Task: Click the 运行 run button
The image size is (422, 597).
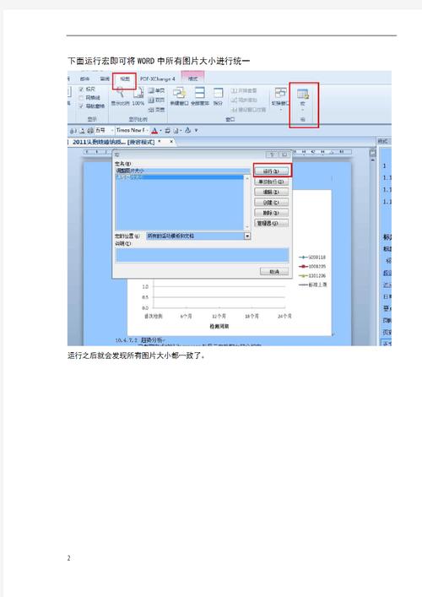Action: tap(271, 171)
